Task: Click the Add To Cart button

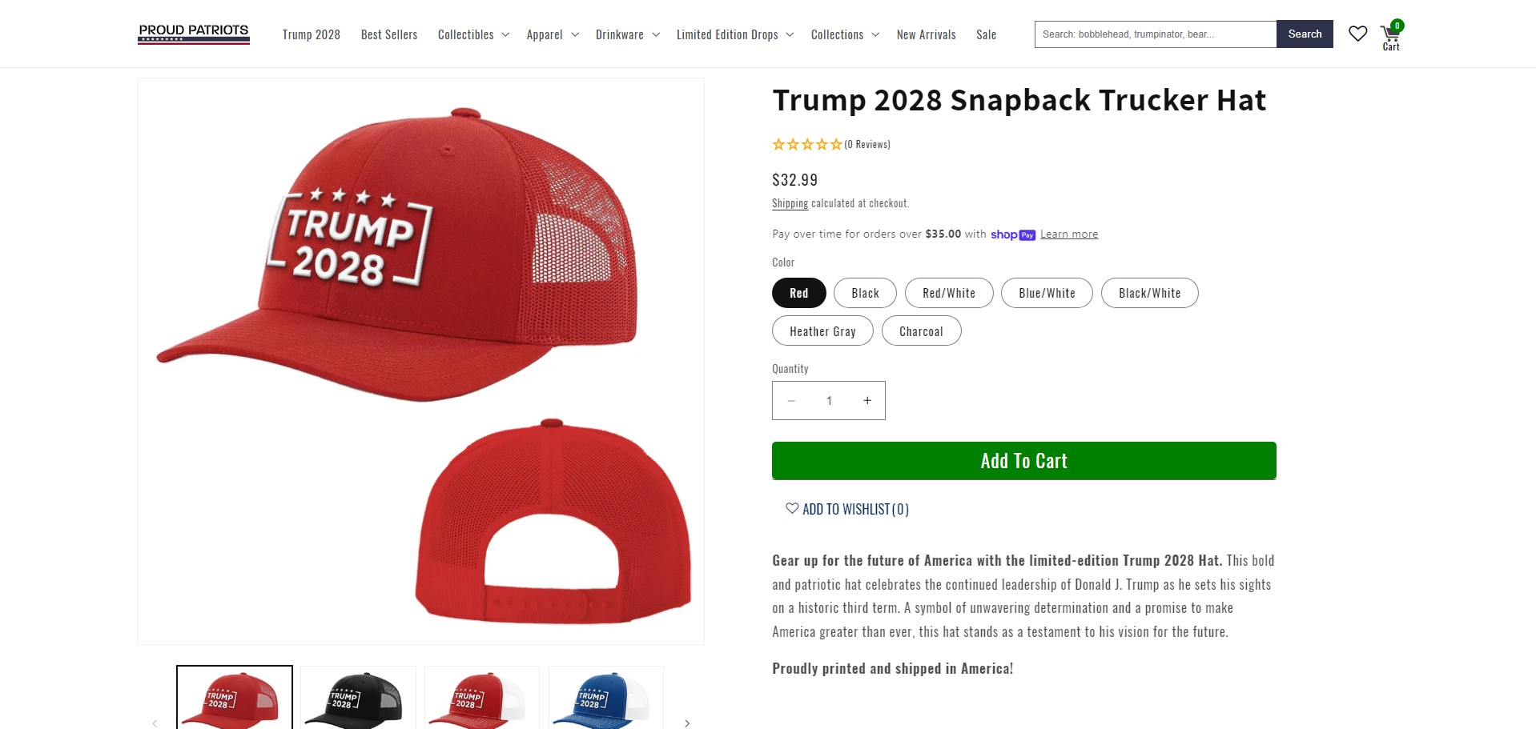Action: coord(1023,461)
